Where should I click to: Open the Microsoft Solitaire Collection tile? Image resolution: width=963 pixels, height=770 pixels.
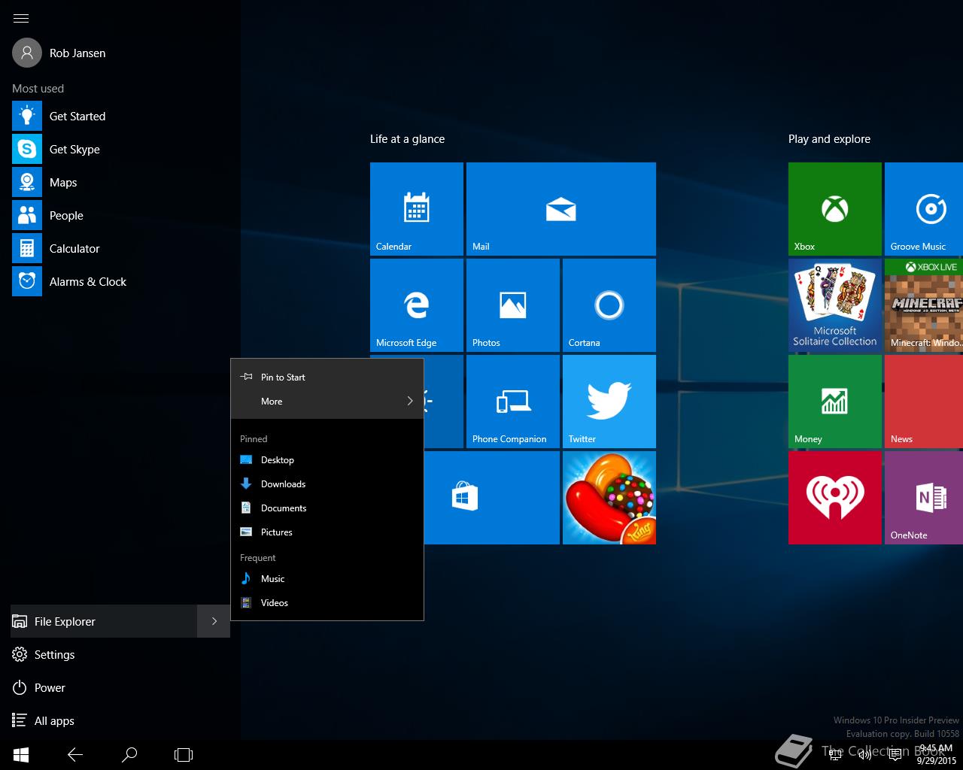coord(835,305)
